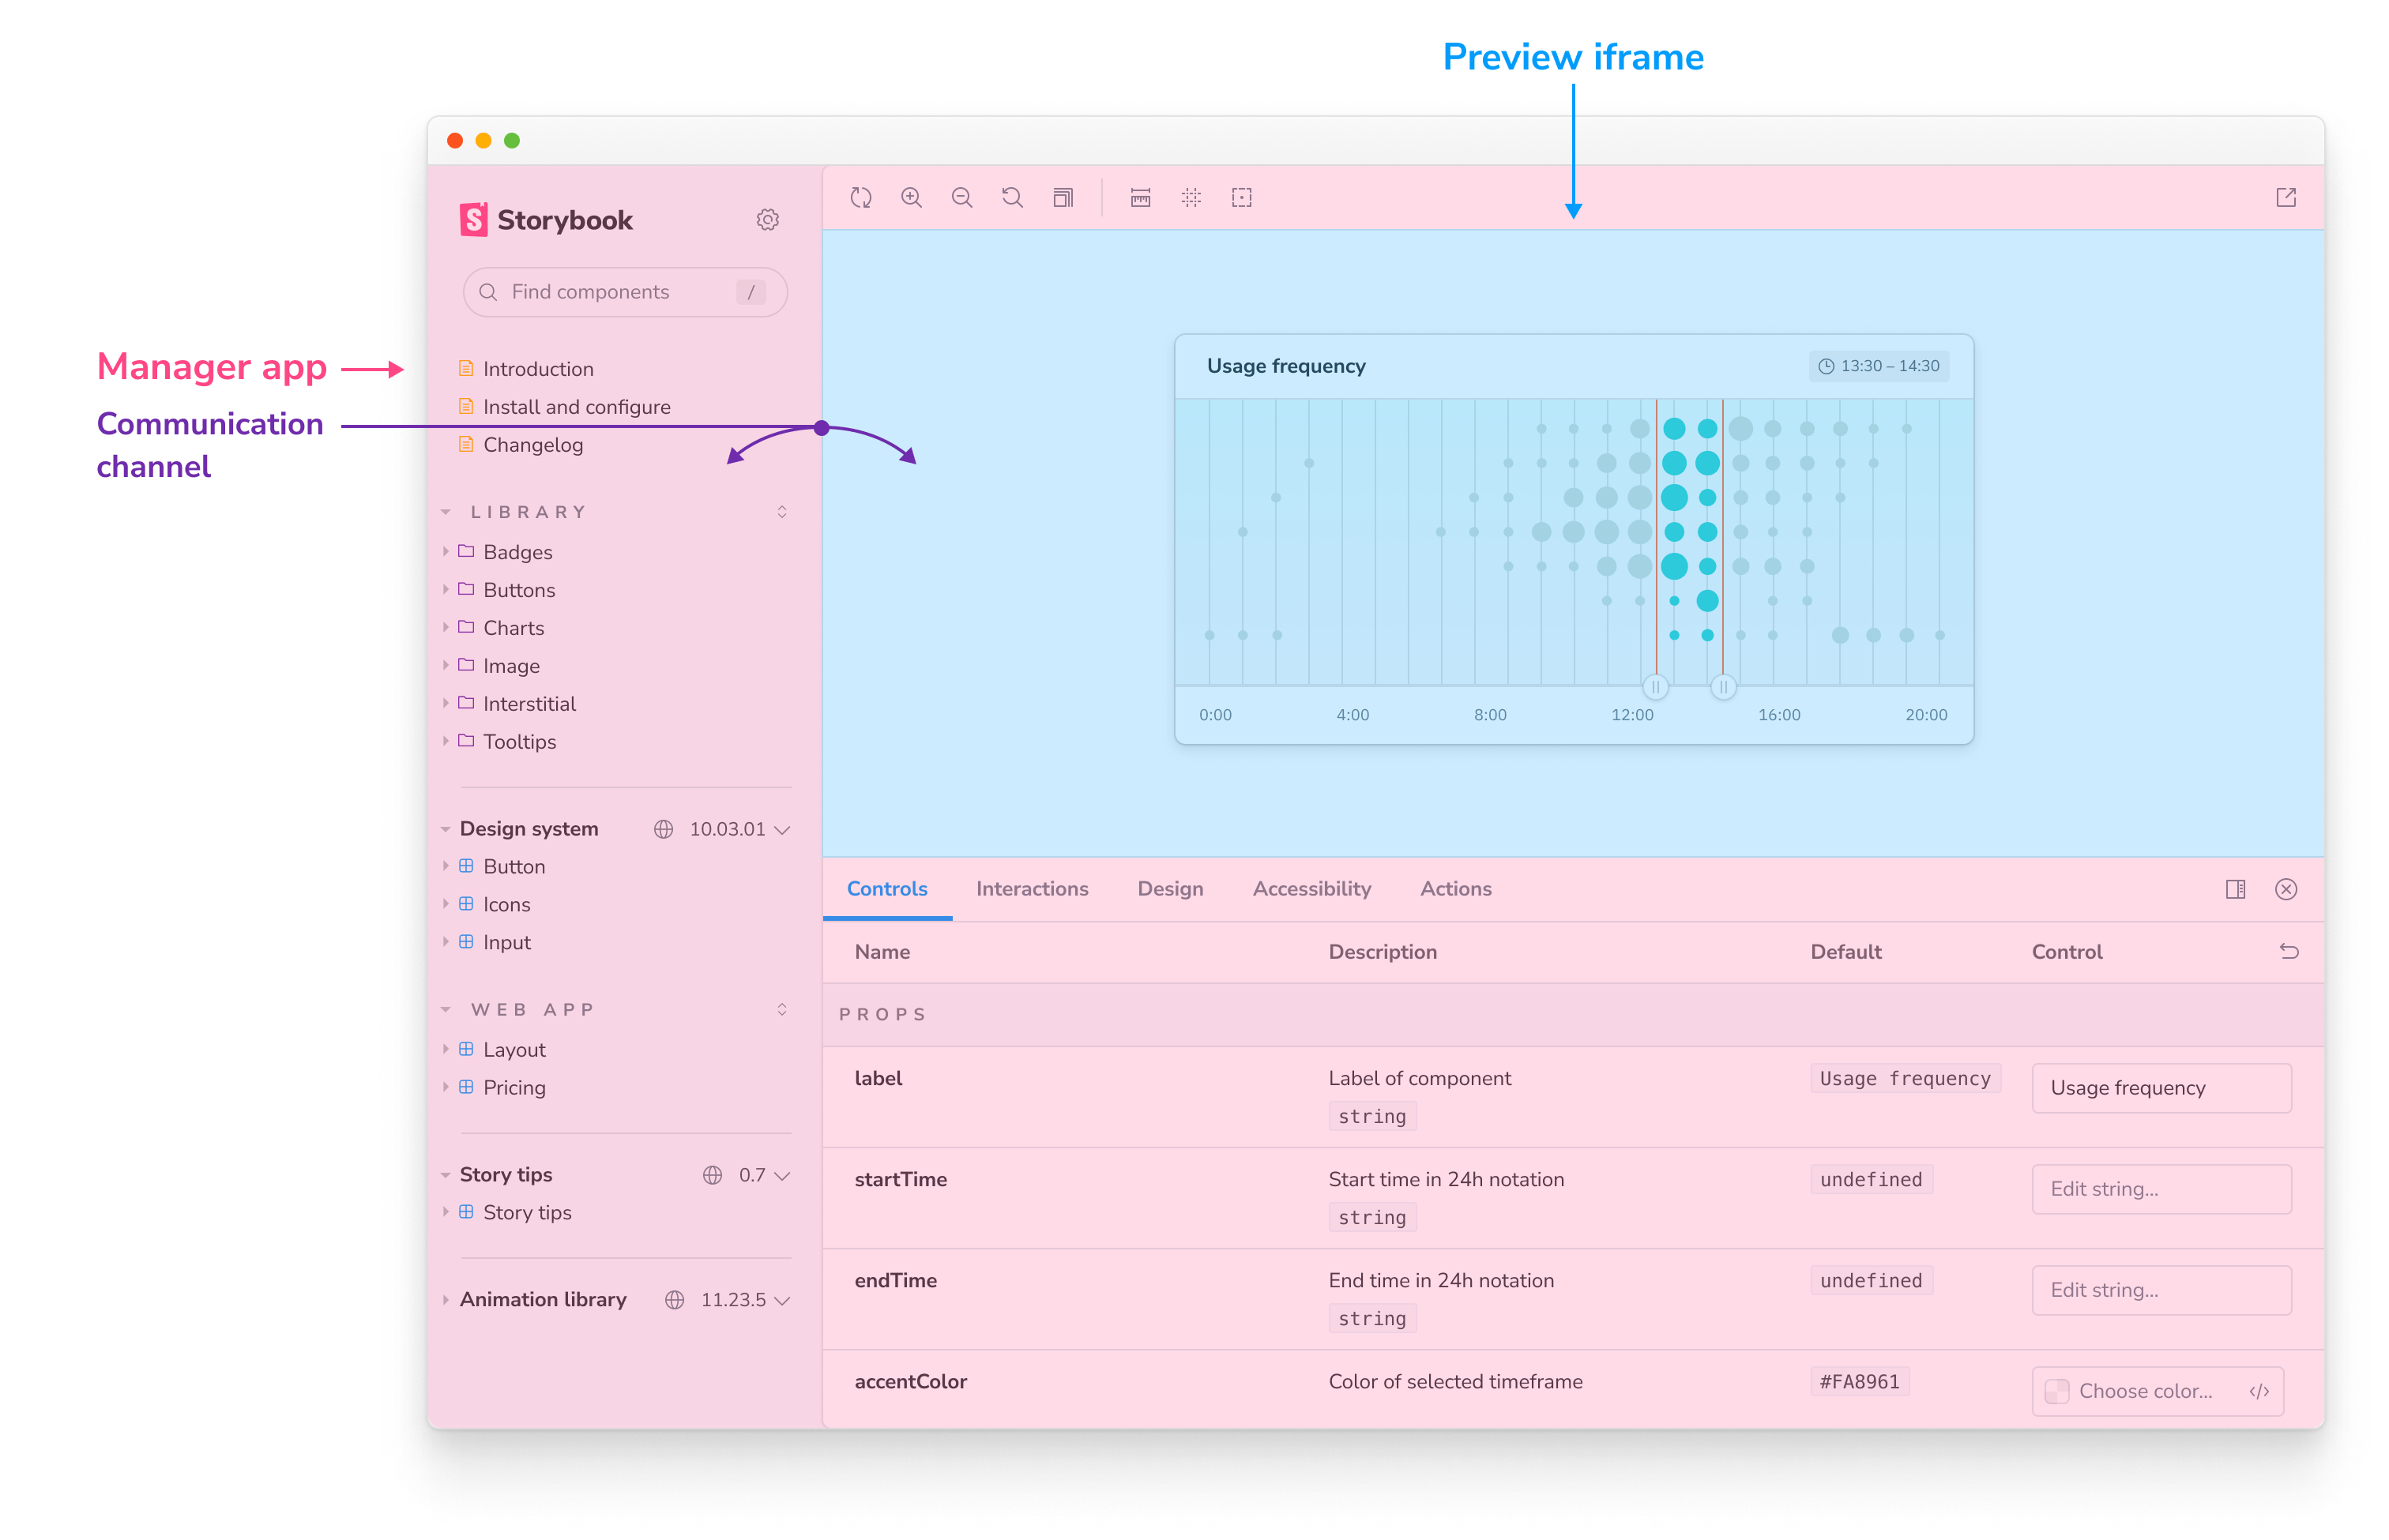2389x1540 pixels.
Task: Open the Accessibility tab
Action: 1311,888
